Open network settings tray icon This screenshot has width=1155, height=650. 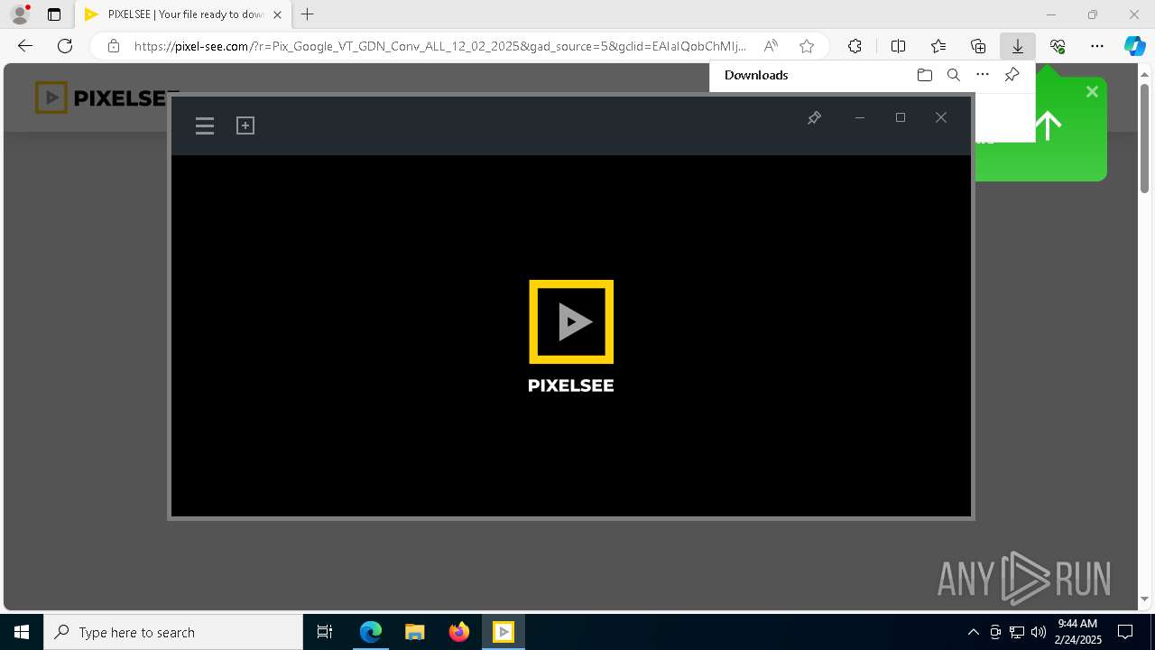coord(1016,632)
